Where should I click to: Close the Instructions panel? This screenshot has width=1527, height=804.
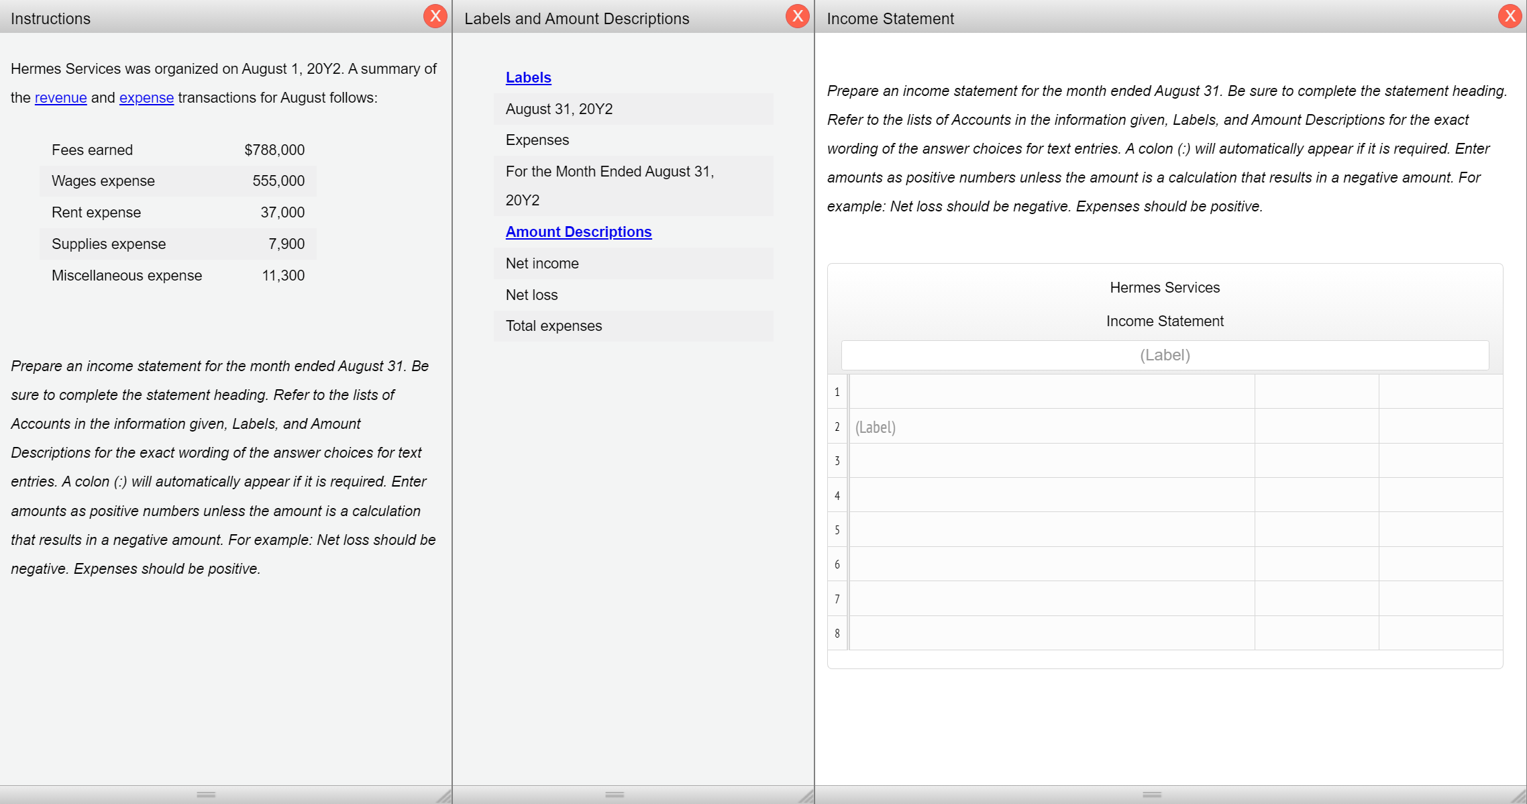point(436,16)
